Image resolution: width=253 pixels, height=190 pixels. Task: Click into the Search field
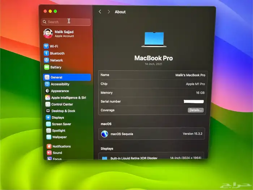pos(66,22)
